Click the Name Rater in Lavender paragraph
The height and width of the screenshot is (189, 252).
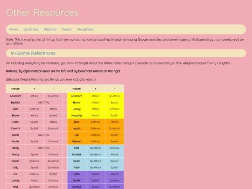point(119,63)
